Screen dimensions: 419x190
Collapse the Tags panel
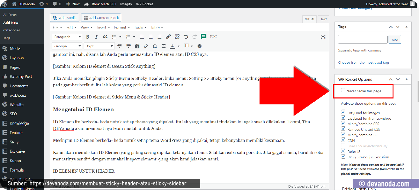coord(406,26)
